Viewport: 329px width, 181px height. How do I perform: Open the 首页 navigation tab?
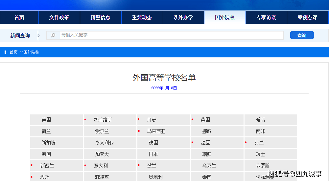[19, 17]
